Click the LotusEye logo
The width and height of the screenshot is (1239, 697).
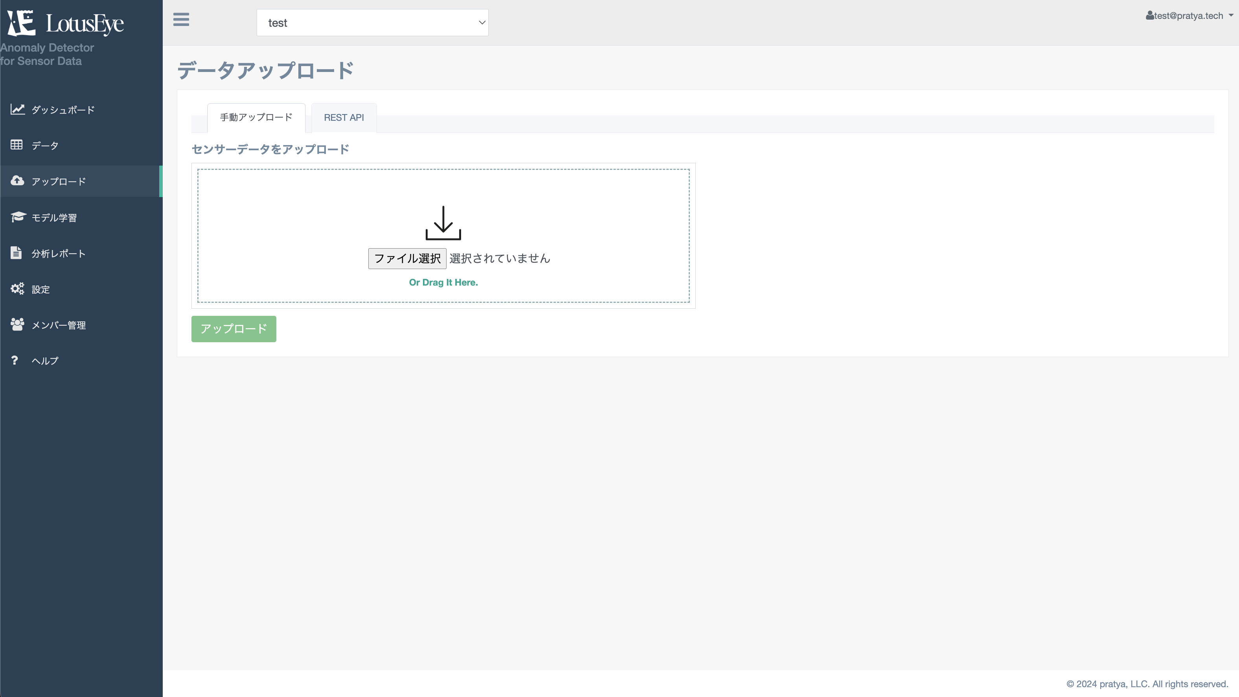(x=65, y=23)
